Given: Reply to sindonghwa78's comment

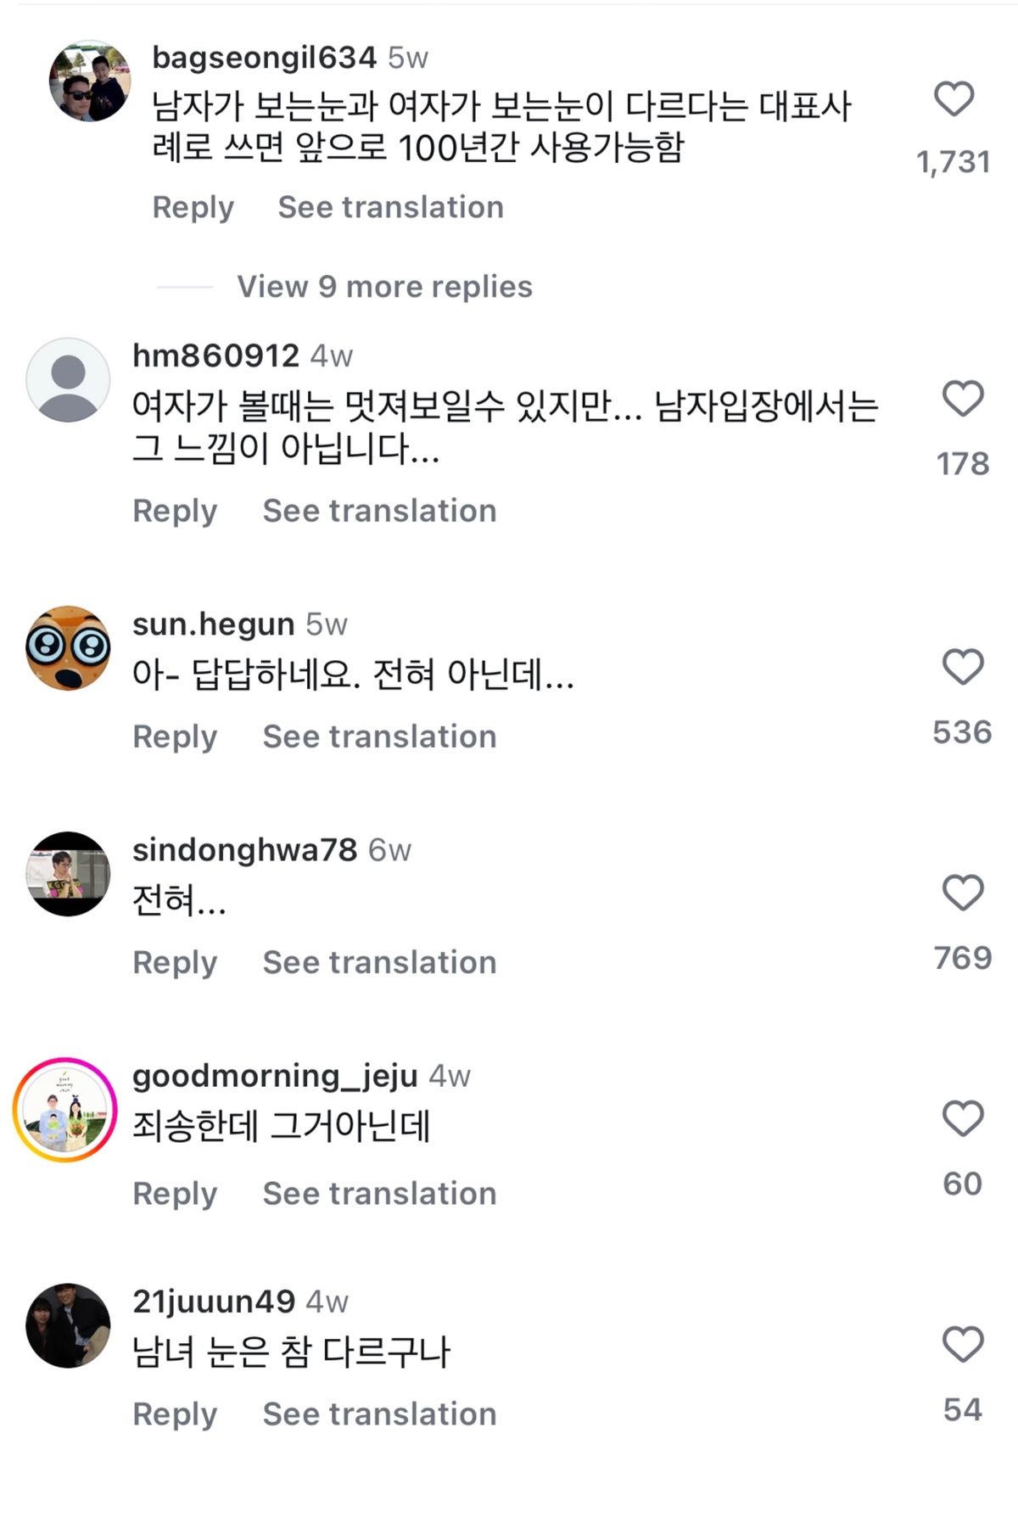Looking at the screenshot, I should [x=174, y=962].
